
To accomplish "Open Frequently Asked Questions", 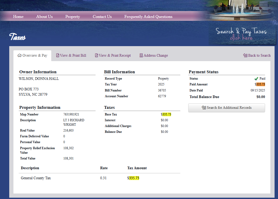I will pos(148,17).
